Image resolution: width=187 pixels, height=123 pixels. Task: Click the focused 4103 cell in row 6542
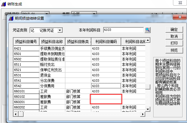click(106, 86)
